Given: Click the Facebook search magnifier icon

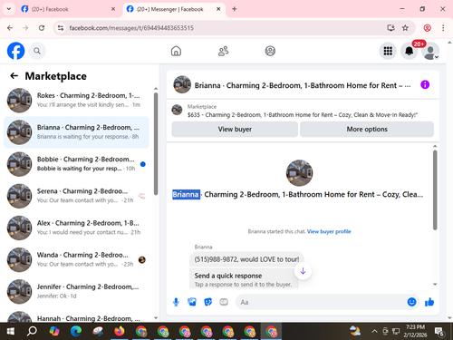Looking at the screenshot, I should pyautogui.click(x=37, y=51).
